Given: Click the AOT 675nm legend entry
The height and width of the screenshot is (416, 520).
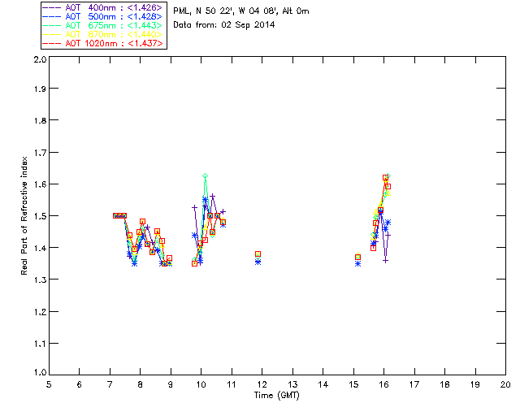Looking at the screenshot, I should tap(102, 25).
